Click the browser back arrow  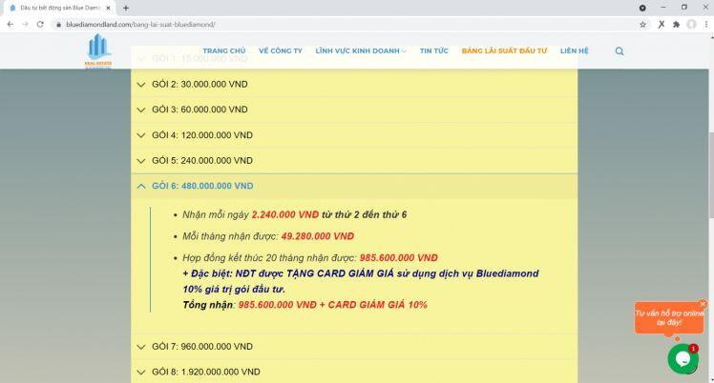pyautogui.click(x=10, y=25)
